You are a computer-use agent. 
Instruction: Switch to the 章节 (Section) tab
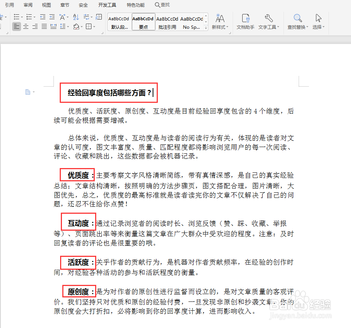coord(65,5)
